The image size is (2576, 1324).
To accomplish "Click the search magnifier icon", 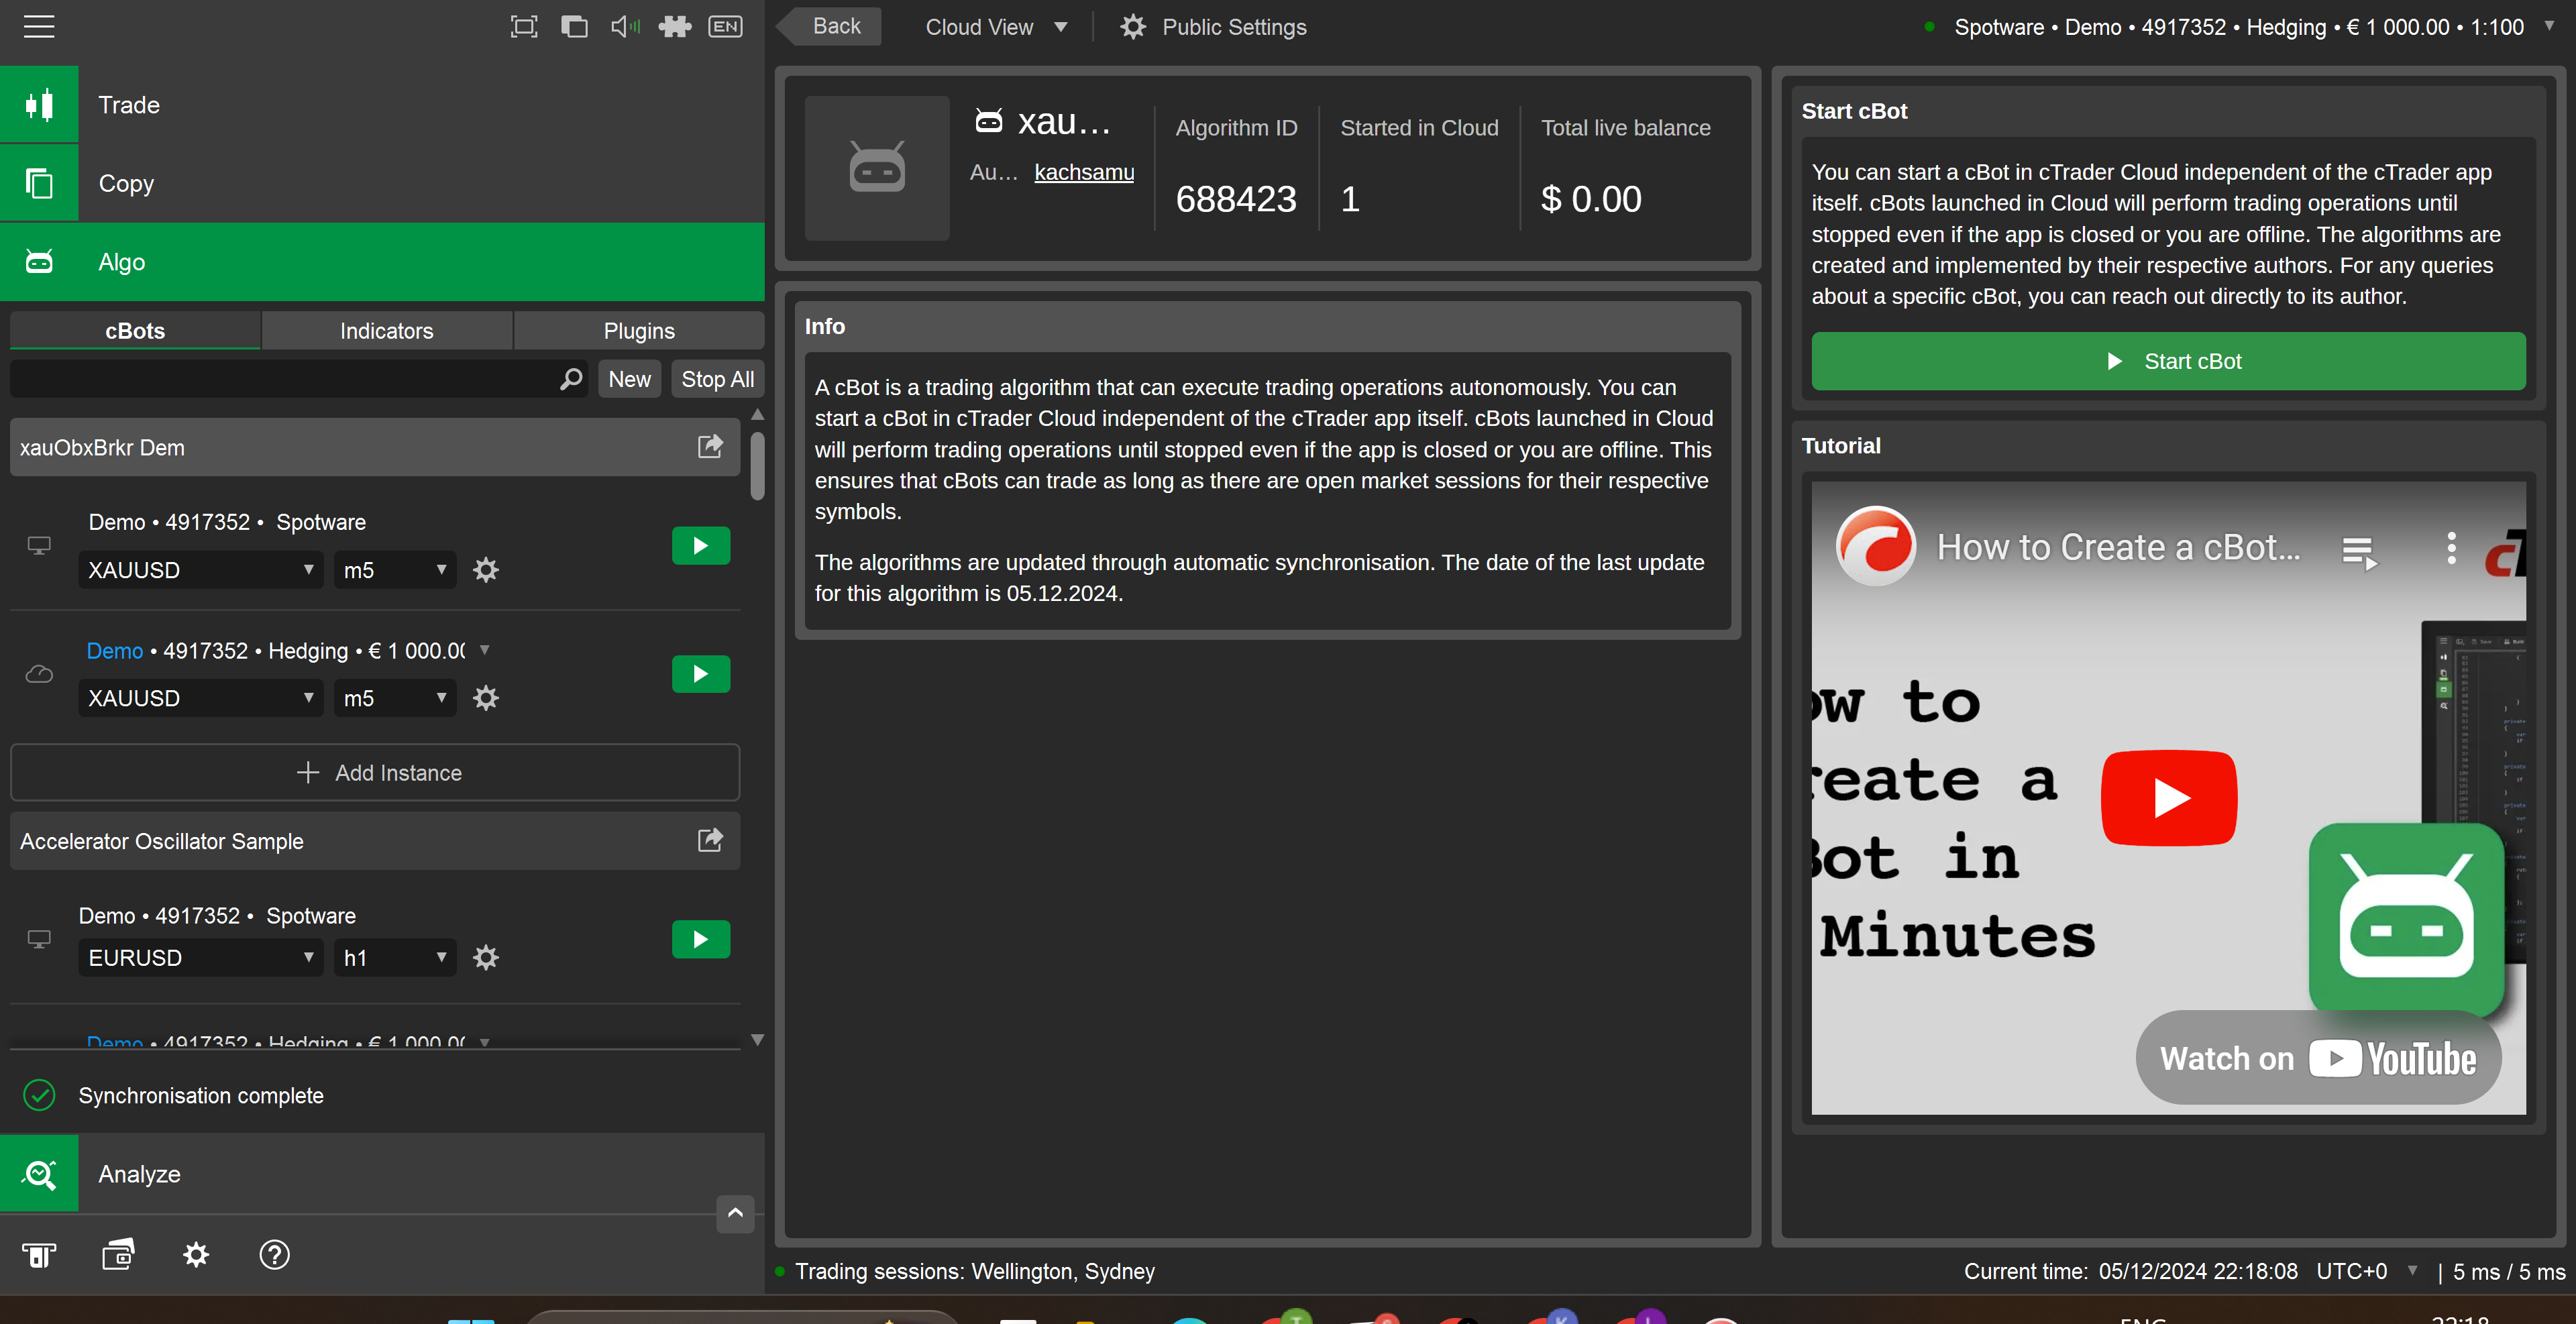I will tap(571, 379).
